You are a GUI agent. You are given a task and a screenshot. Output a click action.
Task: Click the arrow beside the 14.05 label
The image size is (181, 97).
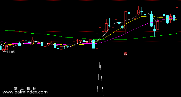pyautogui.click(x=5, y=52)
